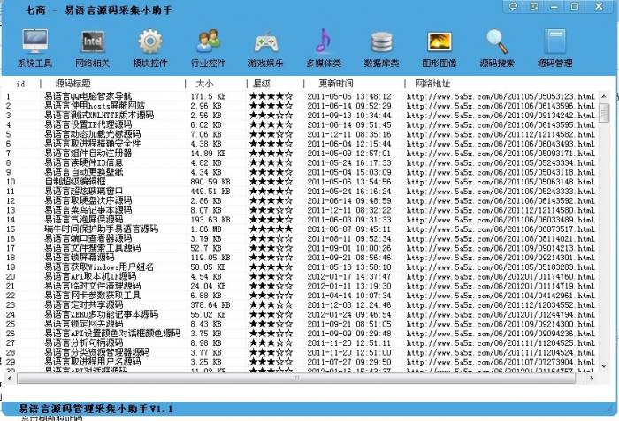Click the skin/settings icon next to minimize
This screenshot has height=421, width=619.
pos(534,6)
